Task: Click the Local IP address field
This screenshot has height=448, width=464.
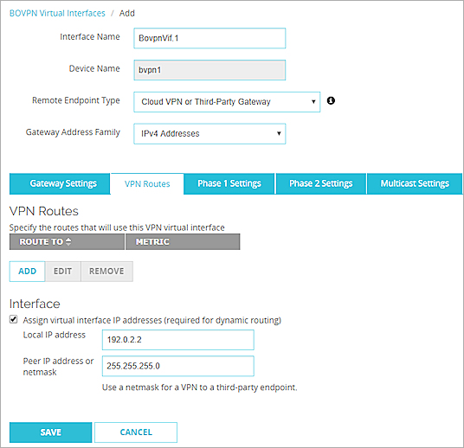Action: 177,340
